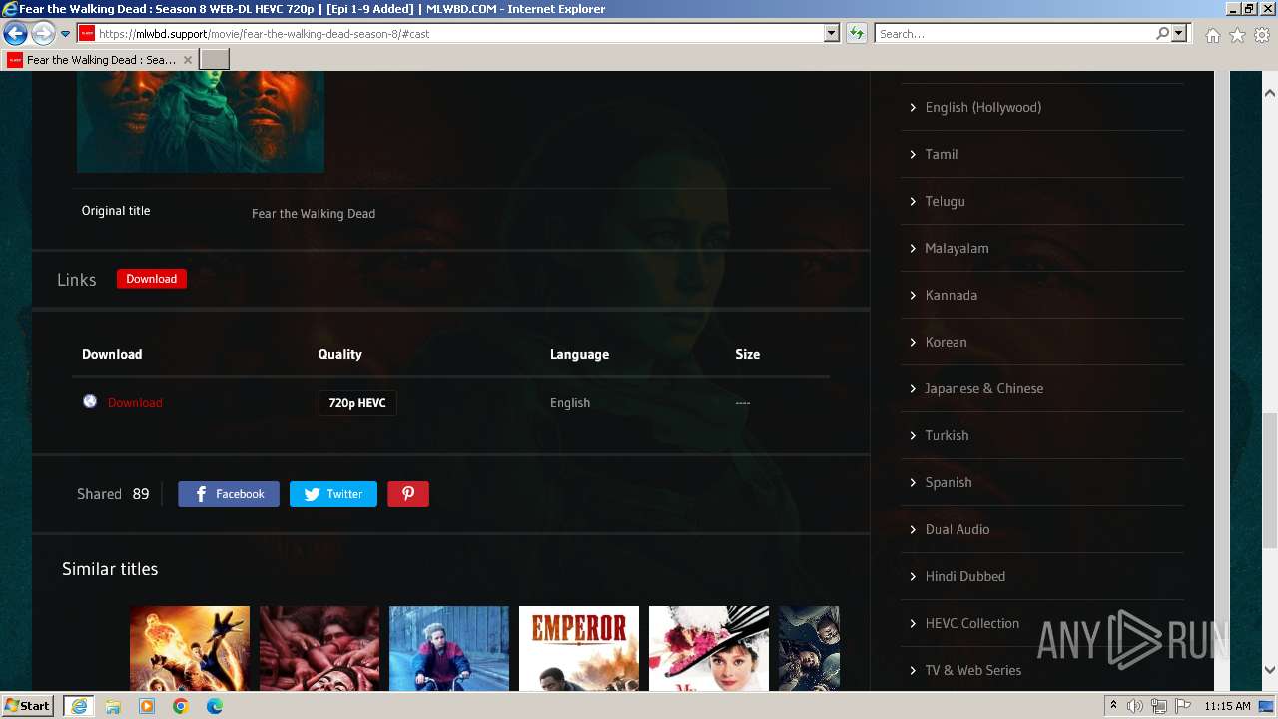1278x719 pixels.
Task: Open English (Hollywood) category
Action: (x=982, y=107)
